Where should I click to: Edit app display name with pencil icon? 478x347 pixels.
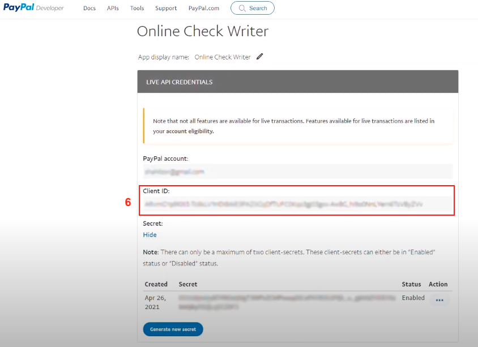260,57
